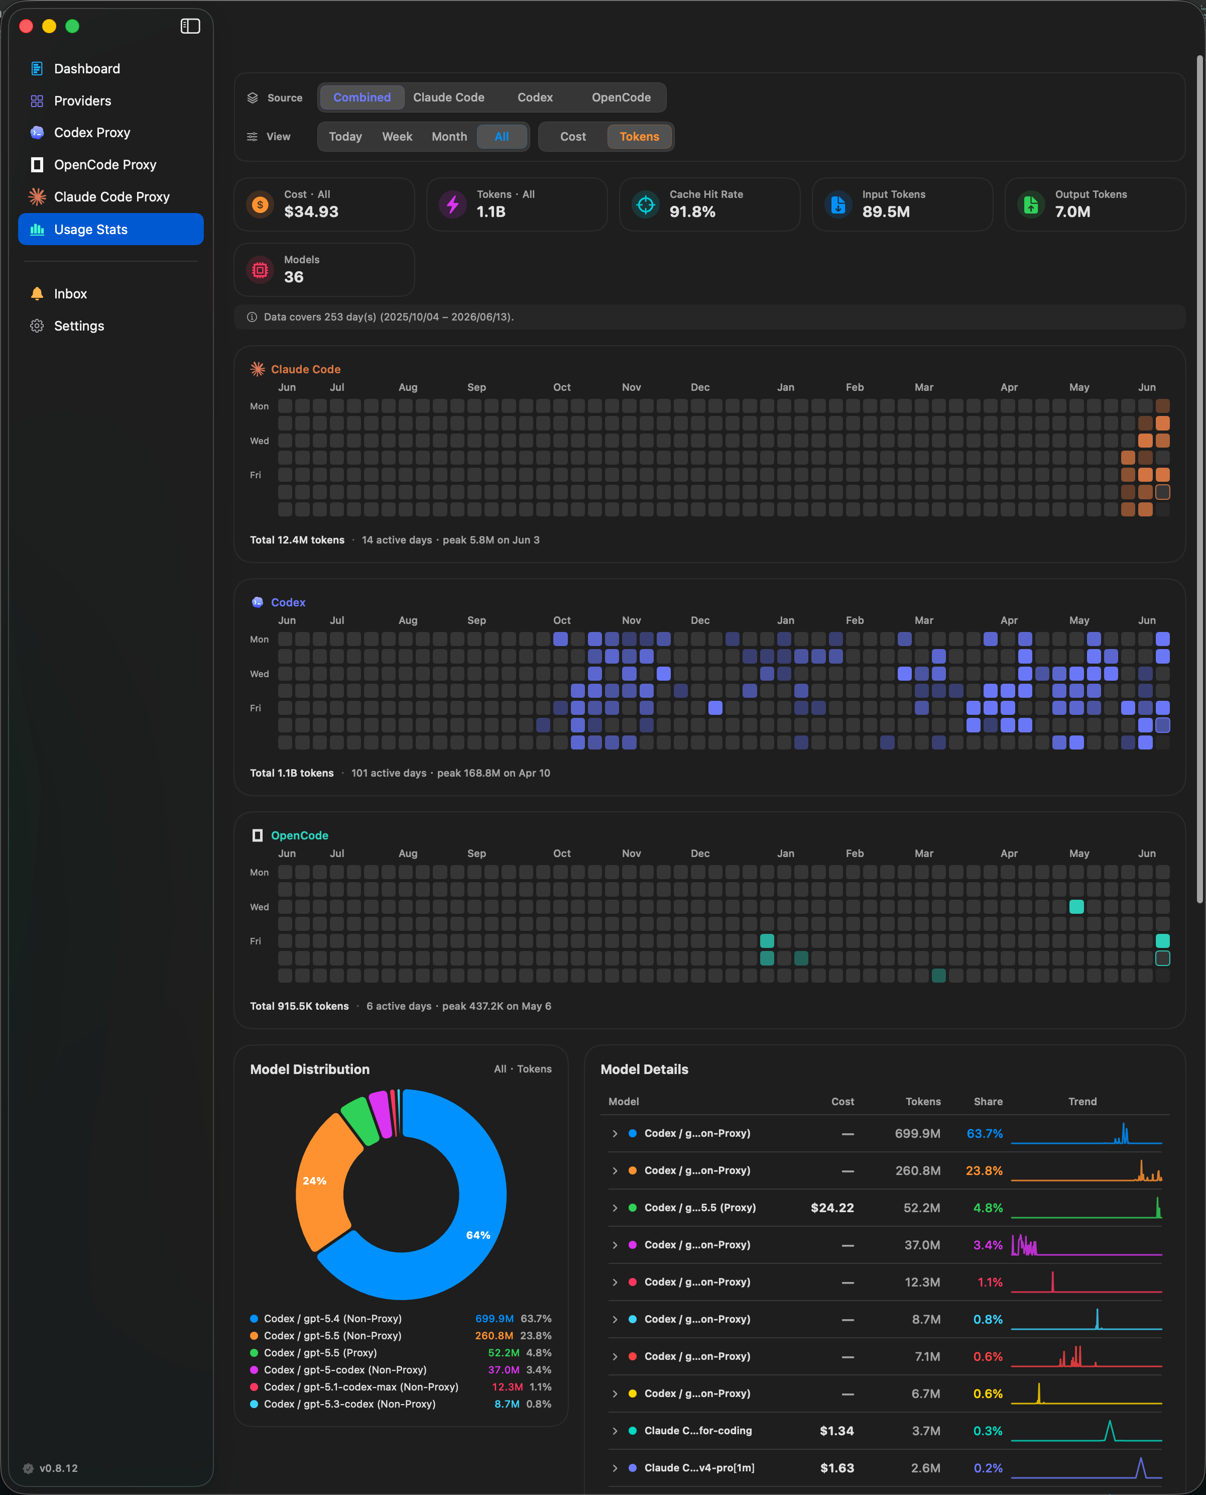Screen dimensions: 1206x1495
Task: Click the Codex Proxy cloud icon
Action: [37, 133]
